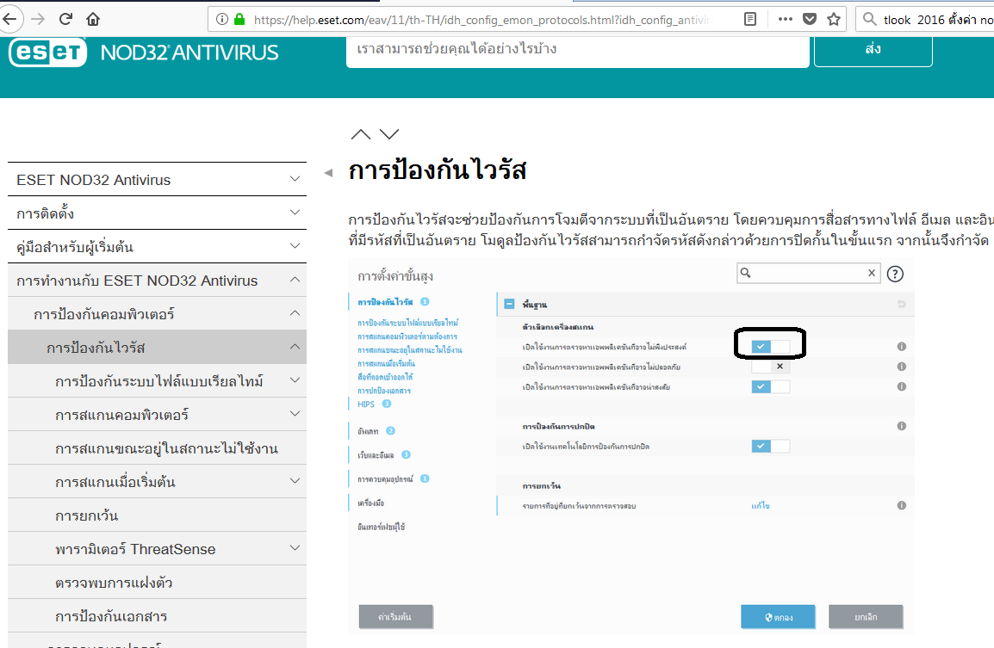Click the ยกเลิก cancel button
The image size is (994, 648).
click(x=866, y=616)
